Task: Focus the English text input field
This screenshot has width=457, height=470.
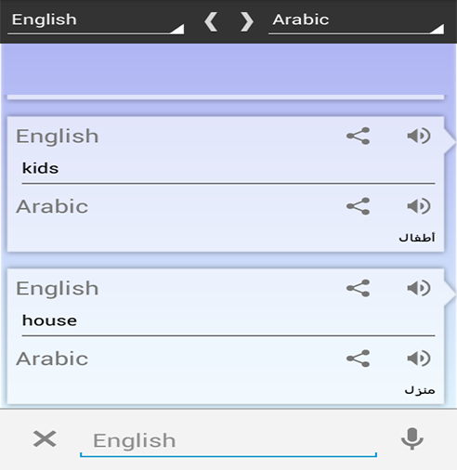Action: pyautogui.click(x=228, y=441)
